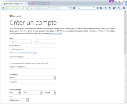Click the address bar URL field
This screenshot has height=104, width=127.
(46, 8)
